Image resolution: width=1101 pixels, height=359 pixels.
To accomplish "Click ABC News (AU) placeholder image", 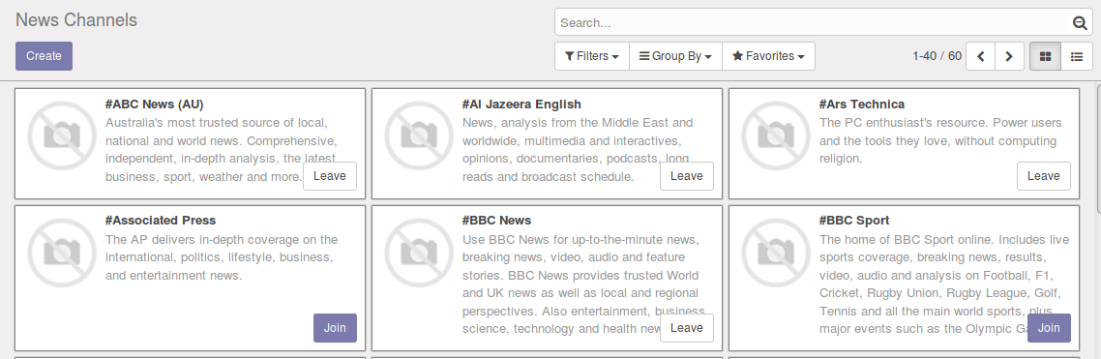I will click(x=62, y=135).
